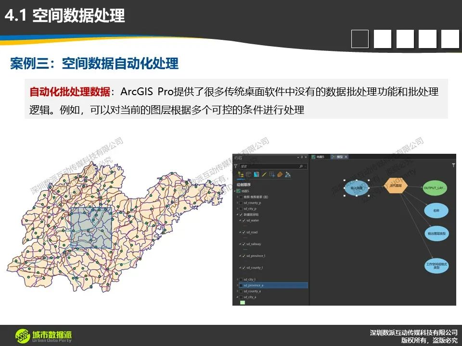Collapse the sd_city_a layer legend
The height and width of the screenshot is (346, 462).
click(x=237, y=297)
